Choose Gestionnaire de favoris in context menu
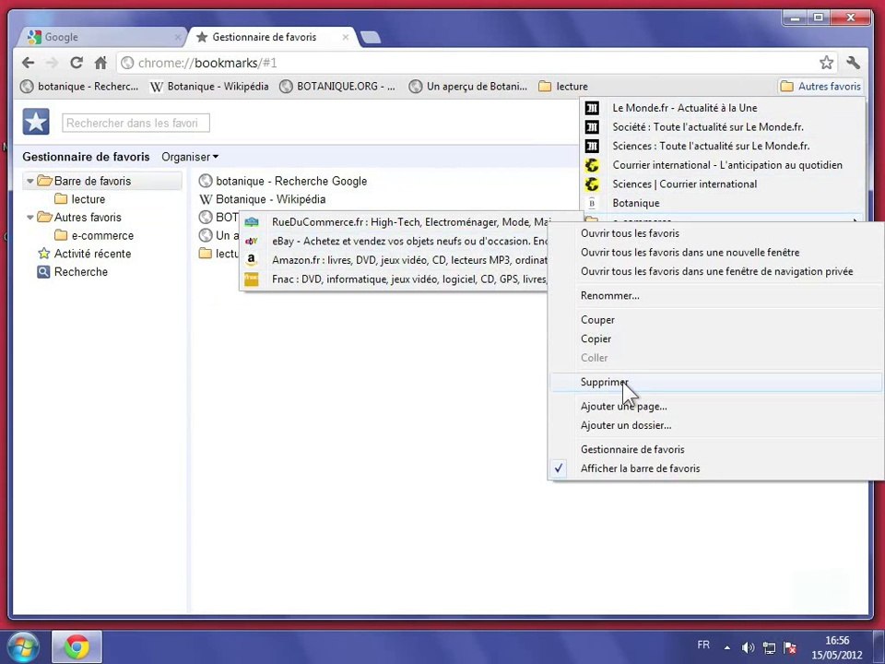Image resolution: width=885 pixels, height=664 pixels. [715, 449]
